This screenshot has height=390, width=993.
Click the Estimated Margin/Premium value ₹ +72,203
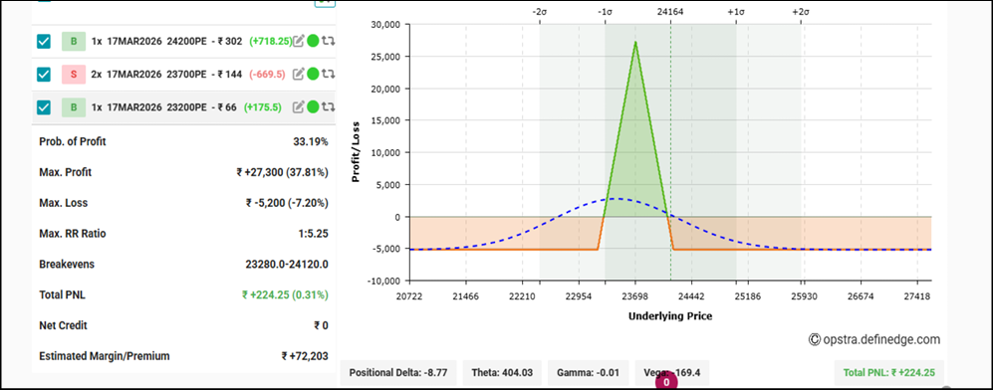click(305, 356)
